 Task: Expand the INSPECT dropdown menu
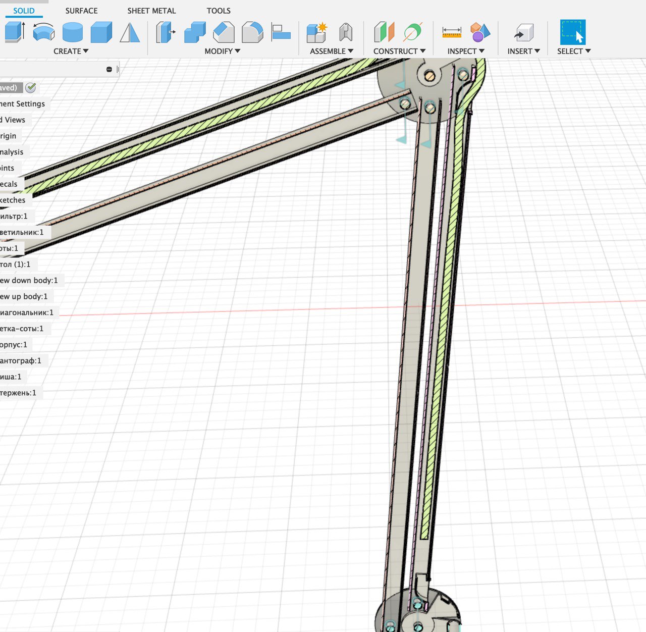[x=465, y=51]
